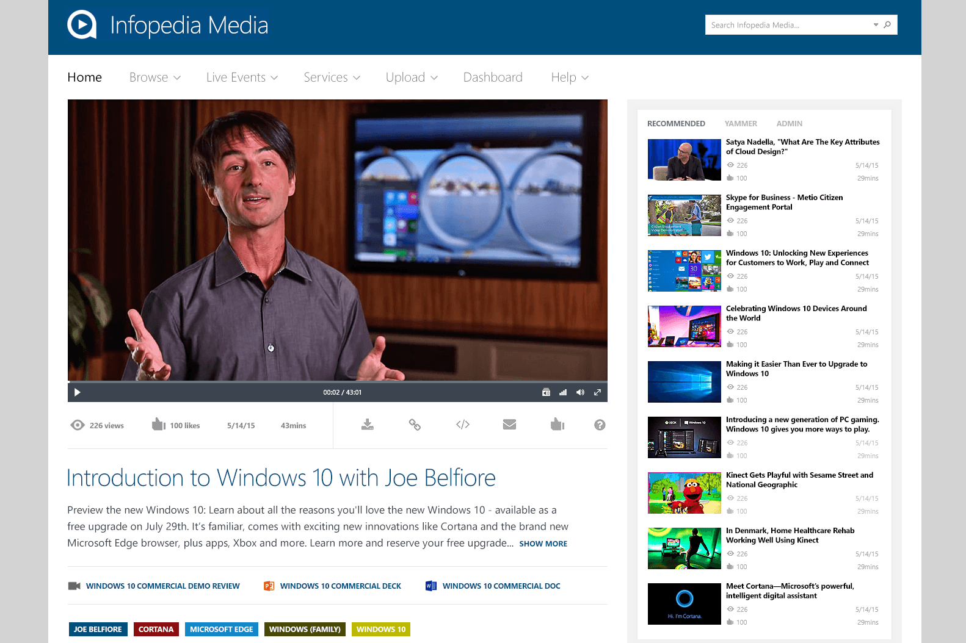
Task: Click the video quality bars icon
Action: pyautogui.click(x=563, y=392)
